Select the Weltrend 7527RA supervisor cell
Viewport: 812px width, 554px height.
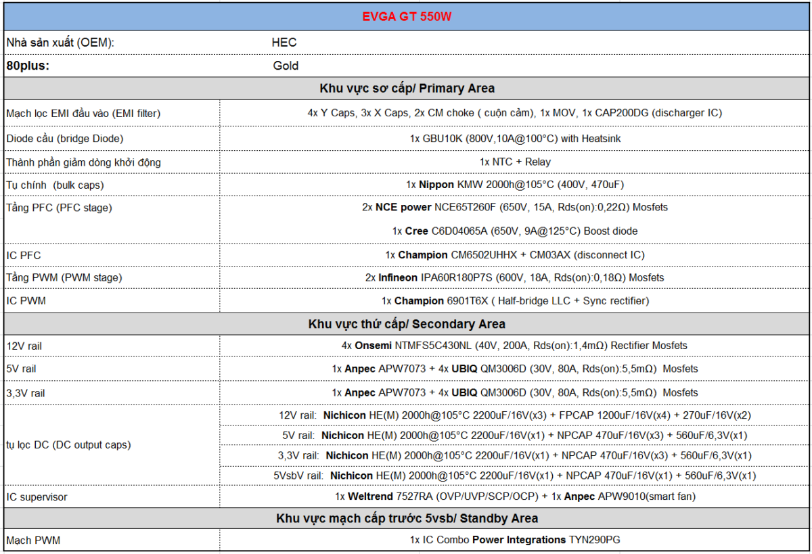[515, 497]
